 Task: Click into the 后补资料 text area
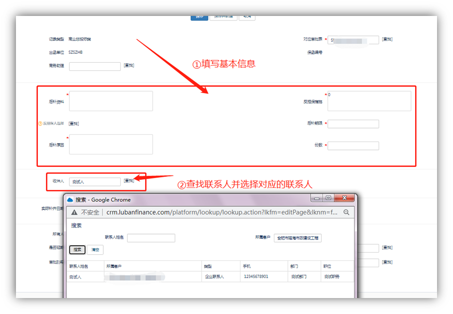point(111,101)
